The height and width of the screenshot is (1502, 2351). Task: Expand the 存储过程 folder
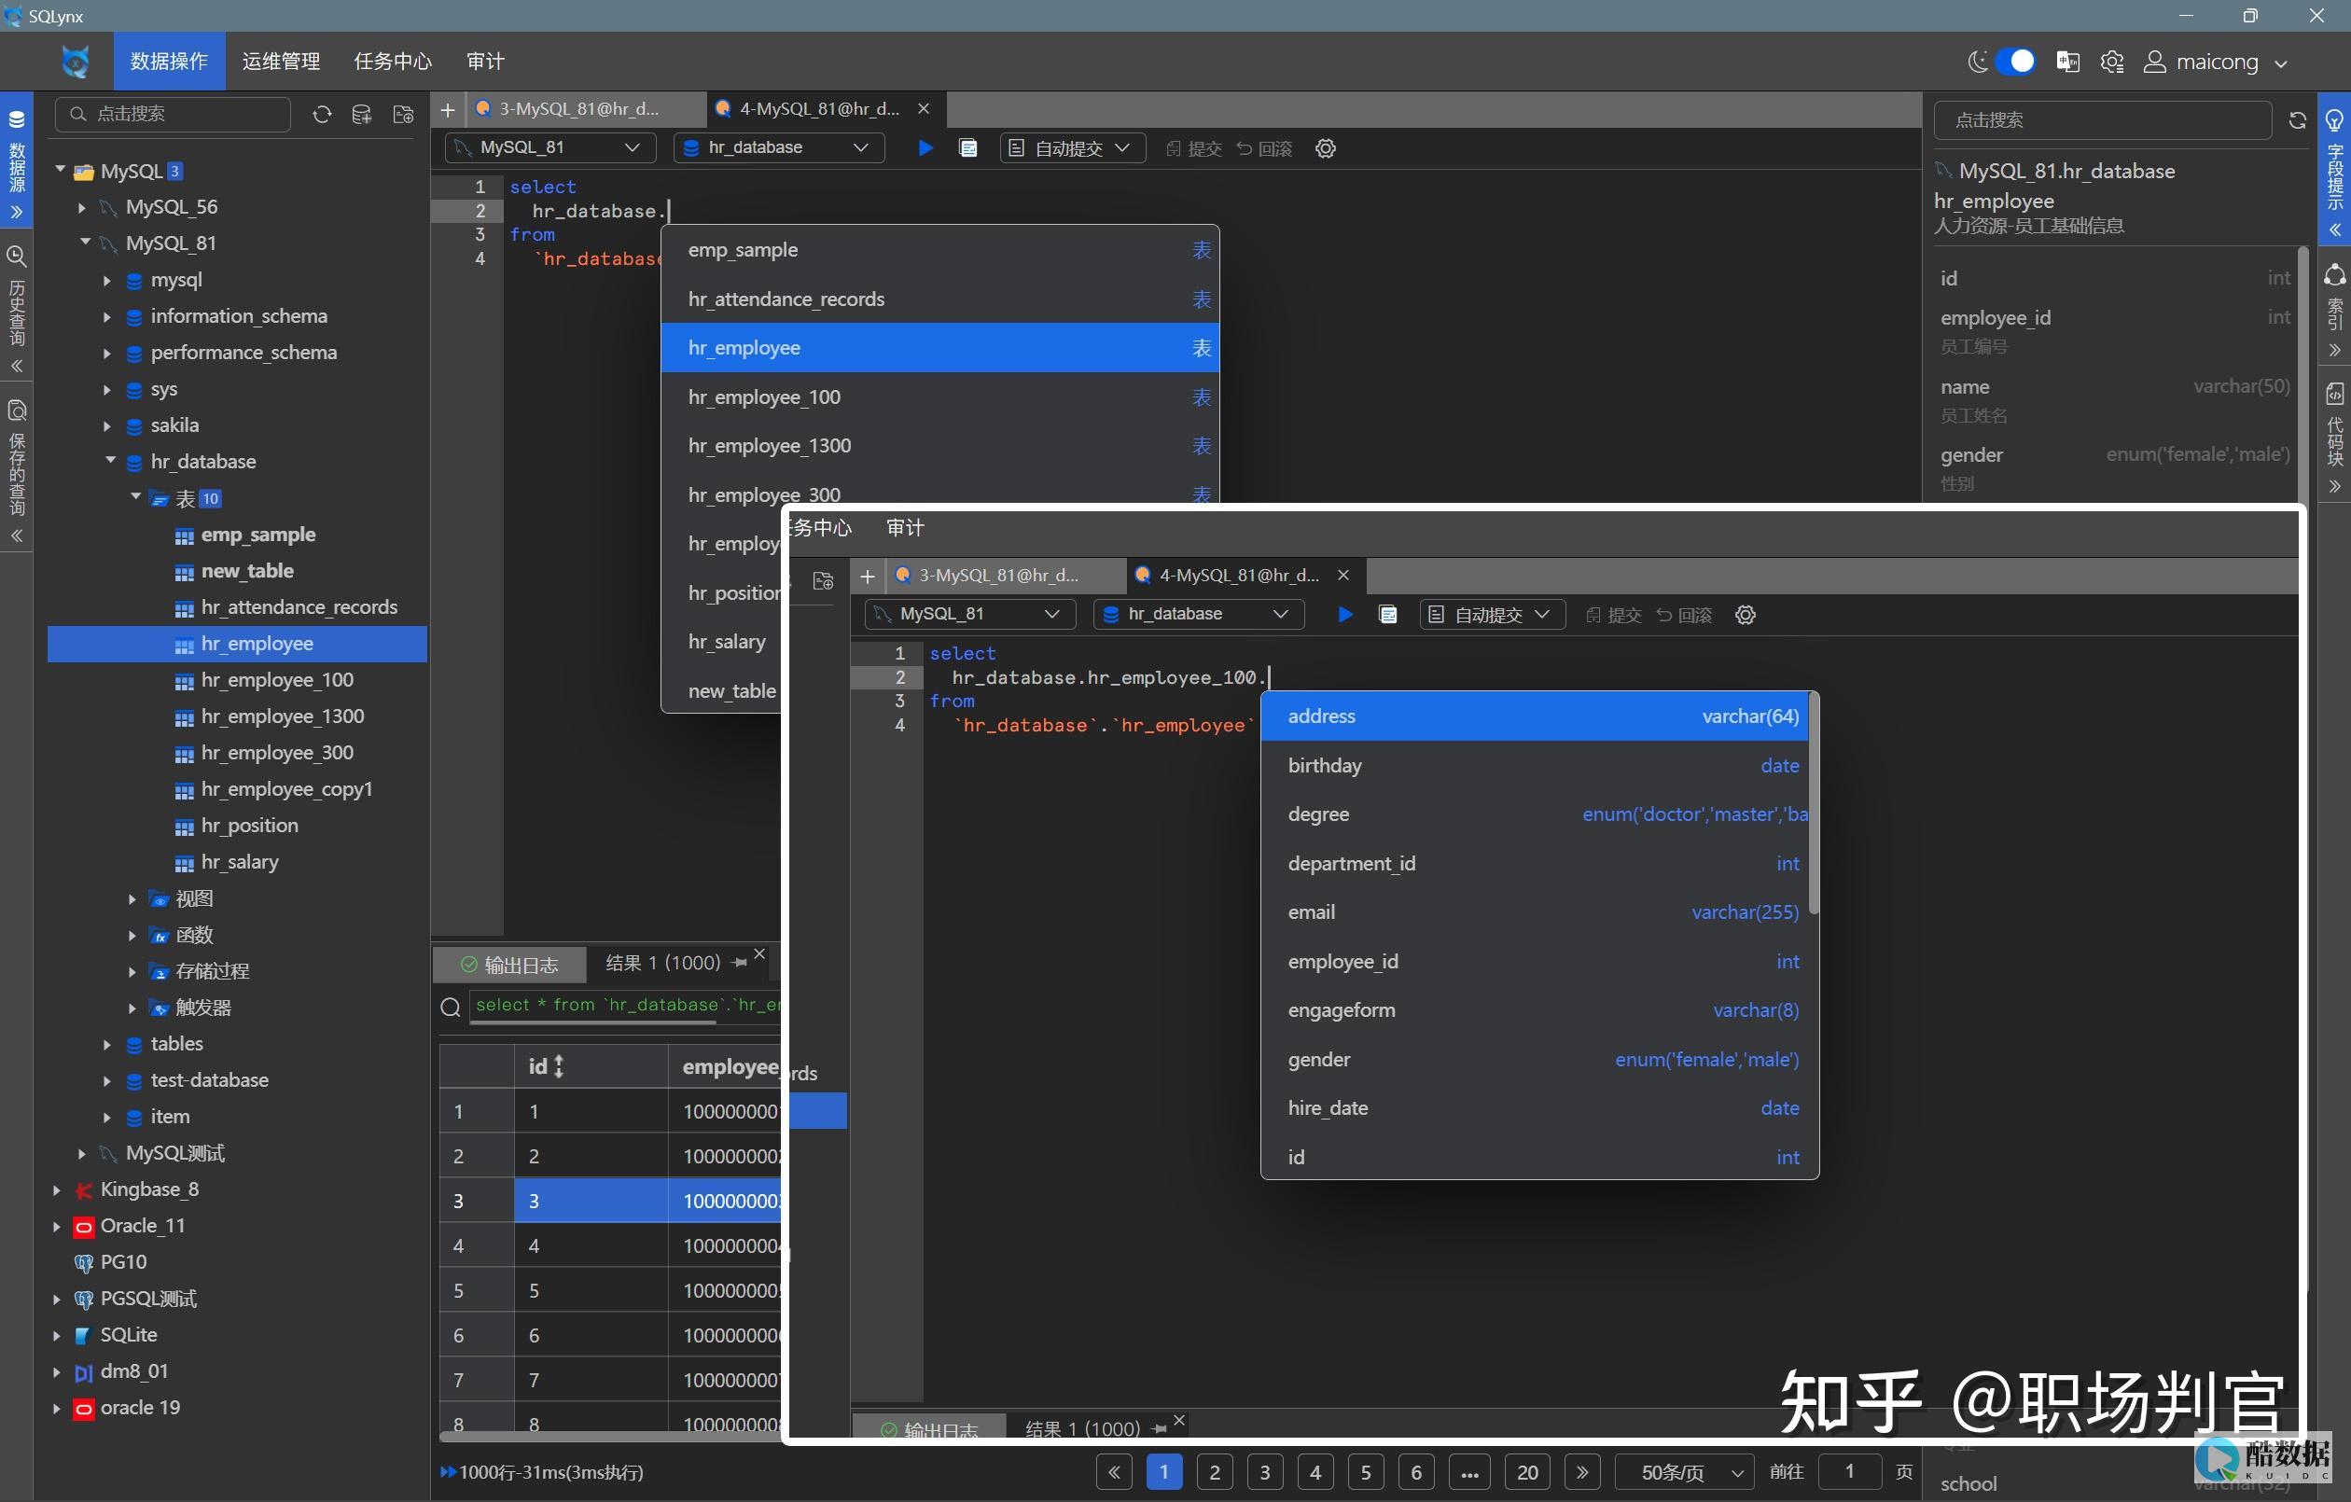pos(132,971)
